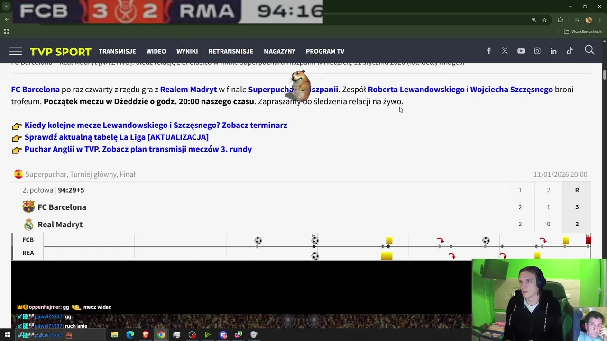Viewport: 607px width, 341px height.
Task: Follow the 'Realem Madryt' link
Action: [x=188, y=90]
